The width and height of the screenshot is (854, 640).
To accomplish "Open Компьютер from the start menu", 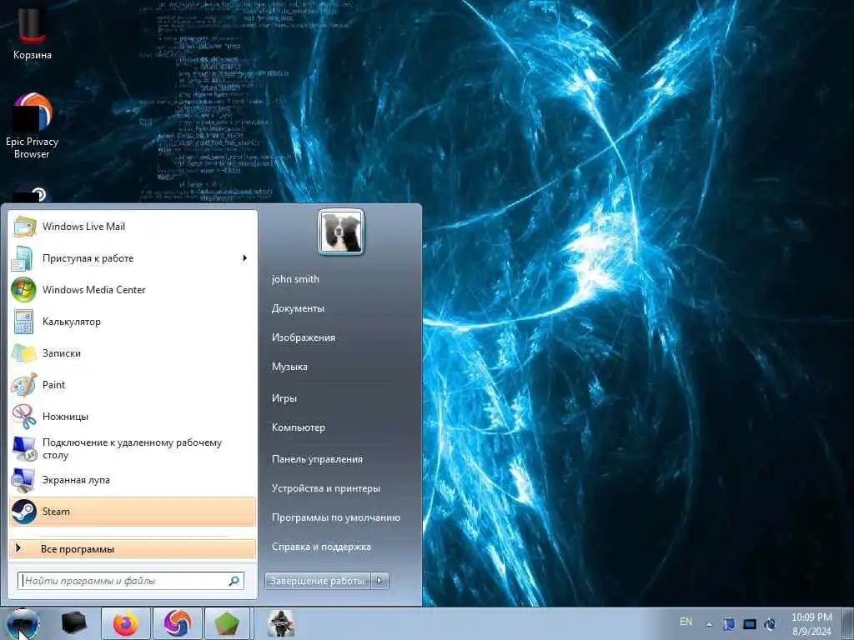I will point(299,427).
